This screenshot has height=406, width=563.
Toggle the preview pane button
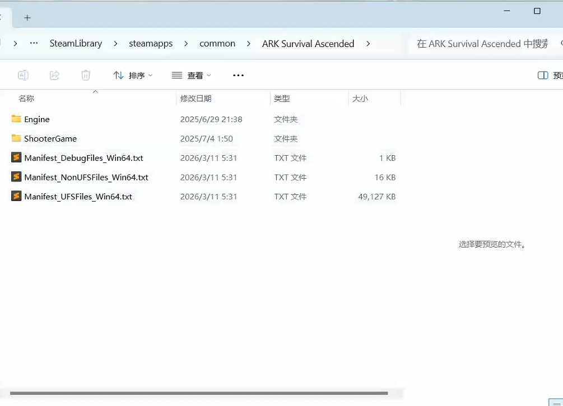tap(548, 75)
